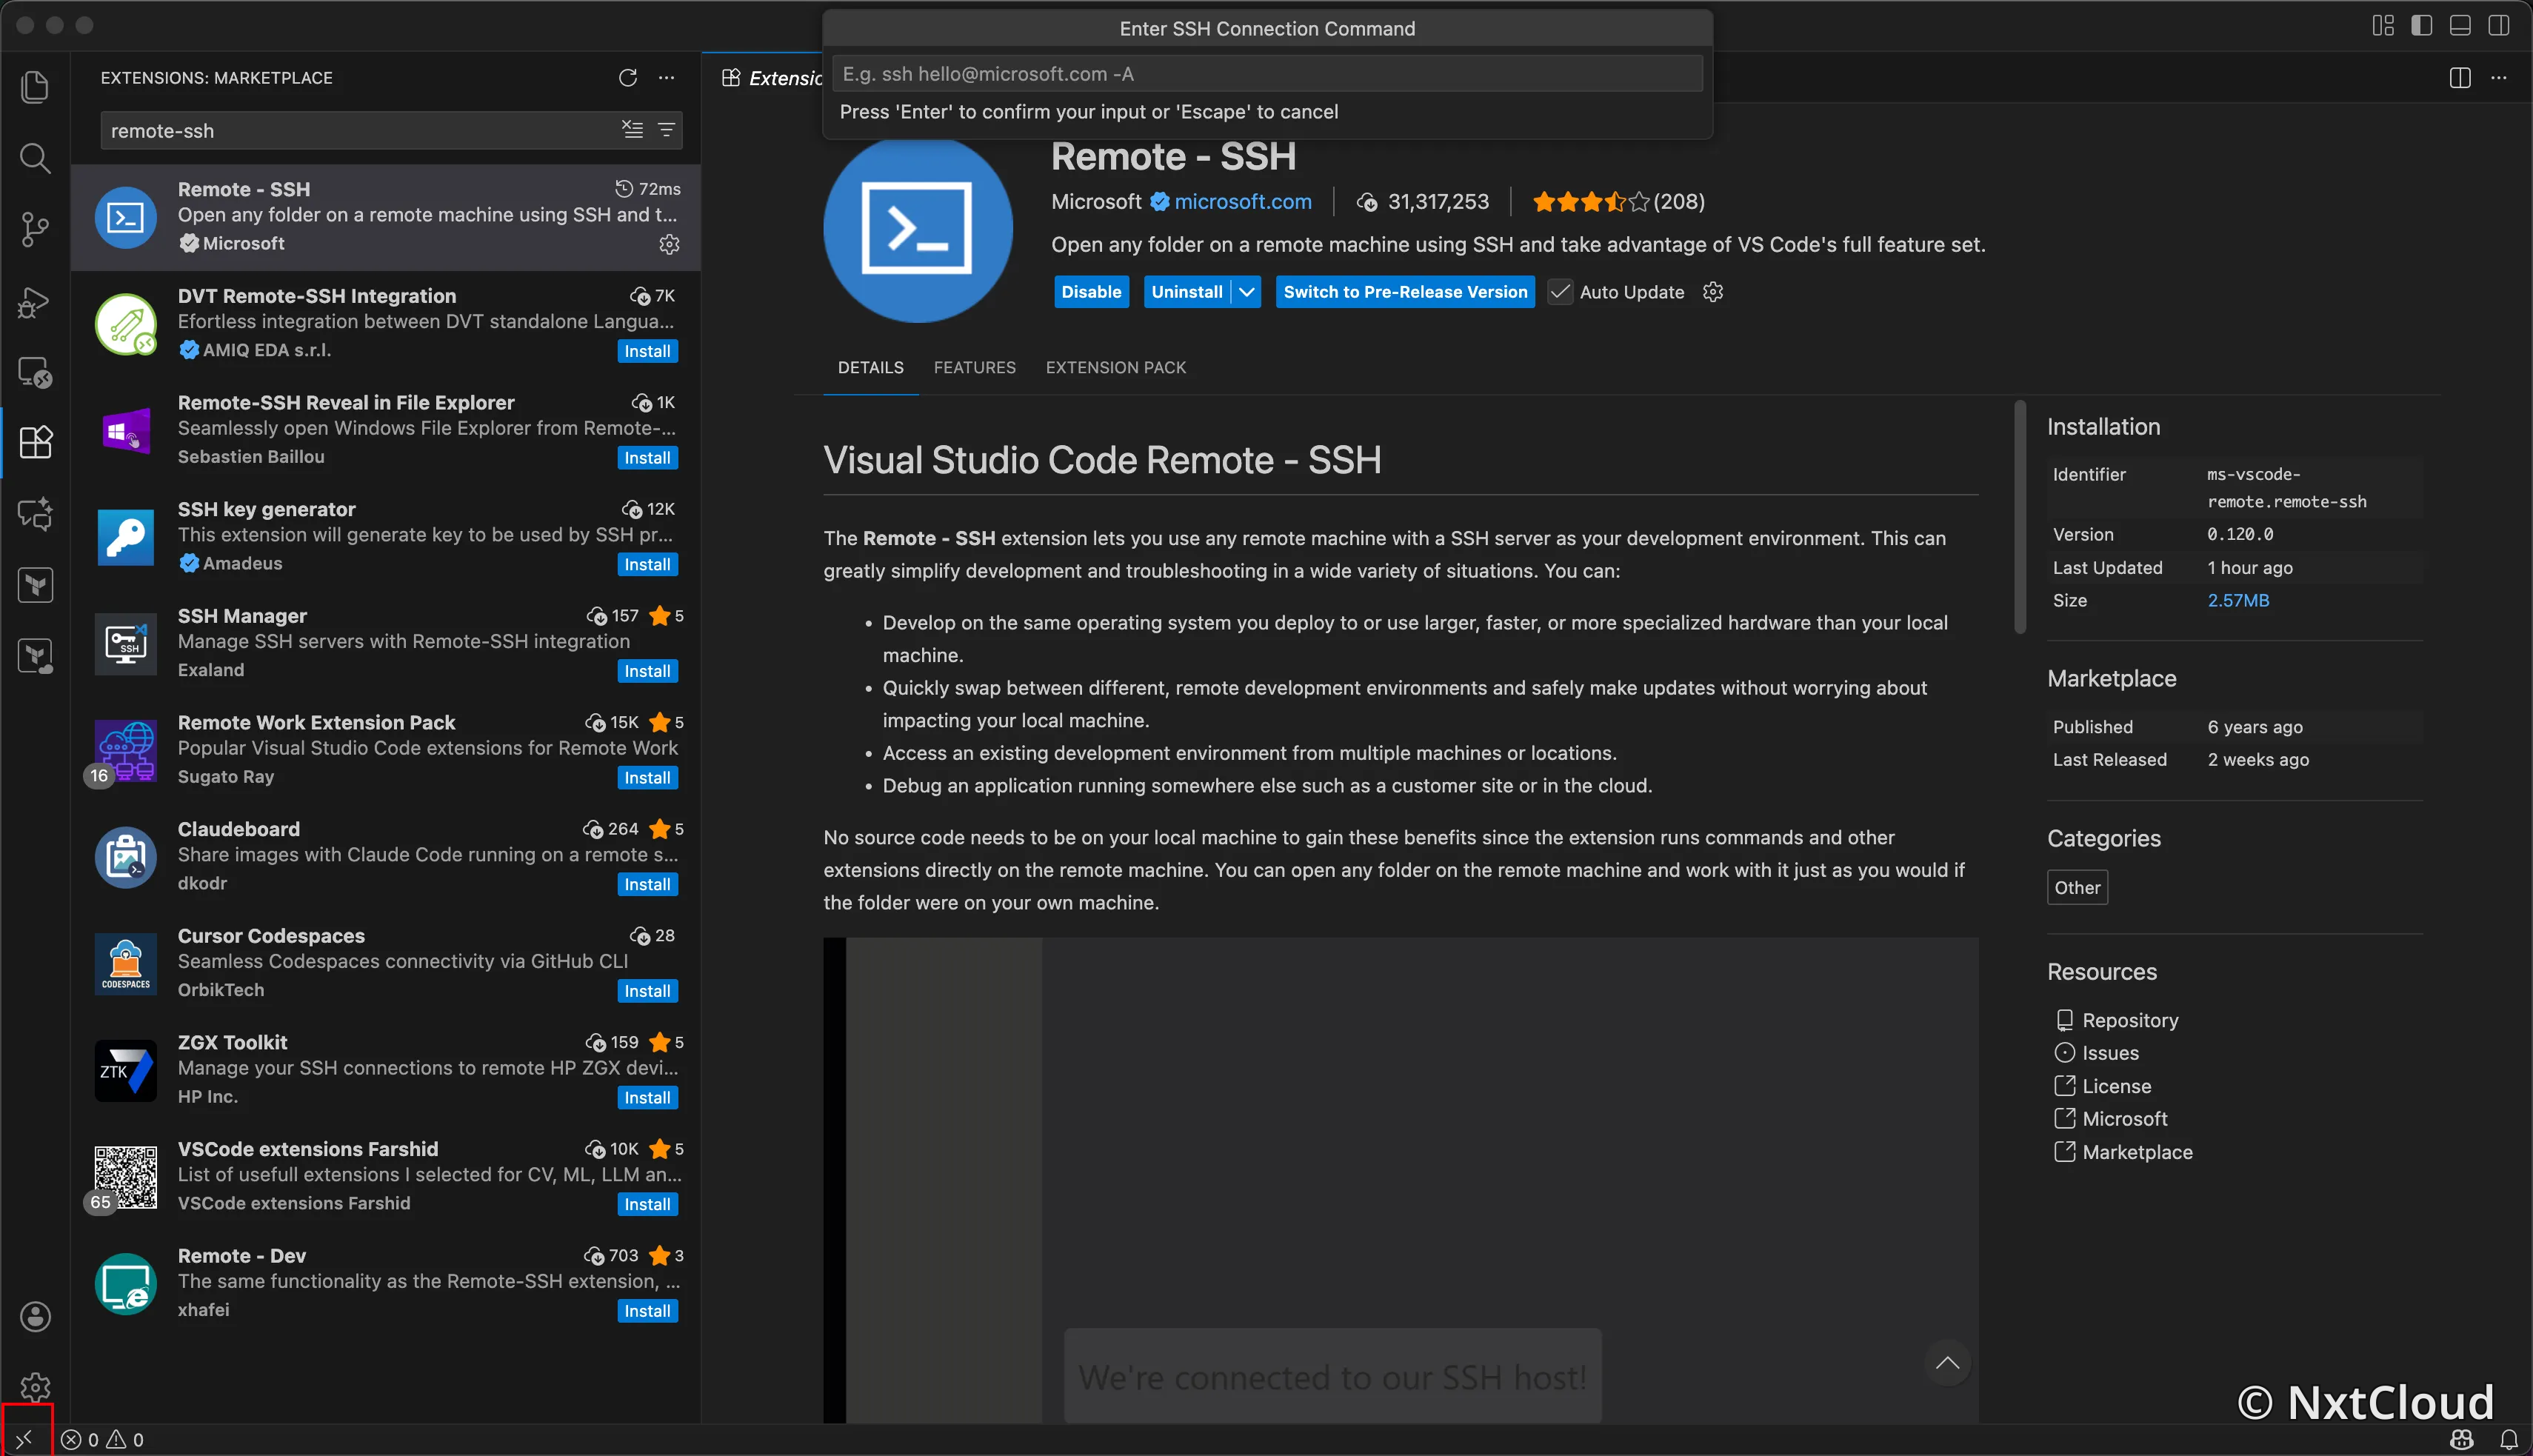The height and width of the screenshot is (1456, 2533).
Task: Customize layout from title bar
Action: point(2383,25)
